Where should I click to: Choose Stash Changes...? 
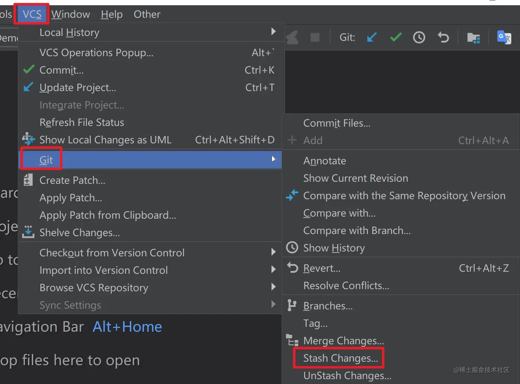tap(401, 358)
